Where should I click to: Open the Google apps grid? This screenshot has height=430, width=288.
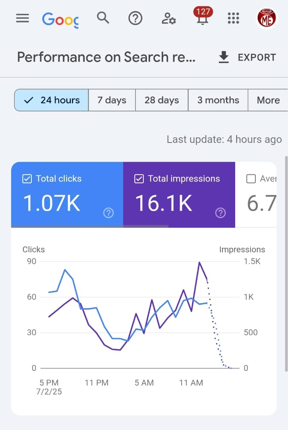[233, 18]
